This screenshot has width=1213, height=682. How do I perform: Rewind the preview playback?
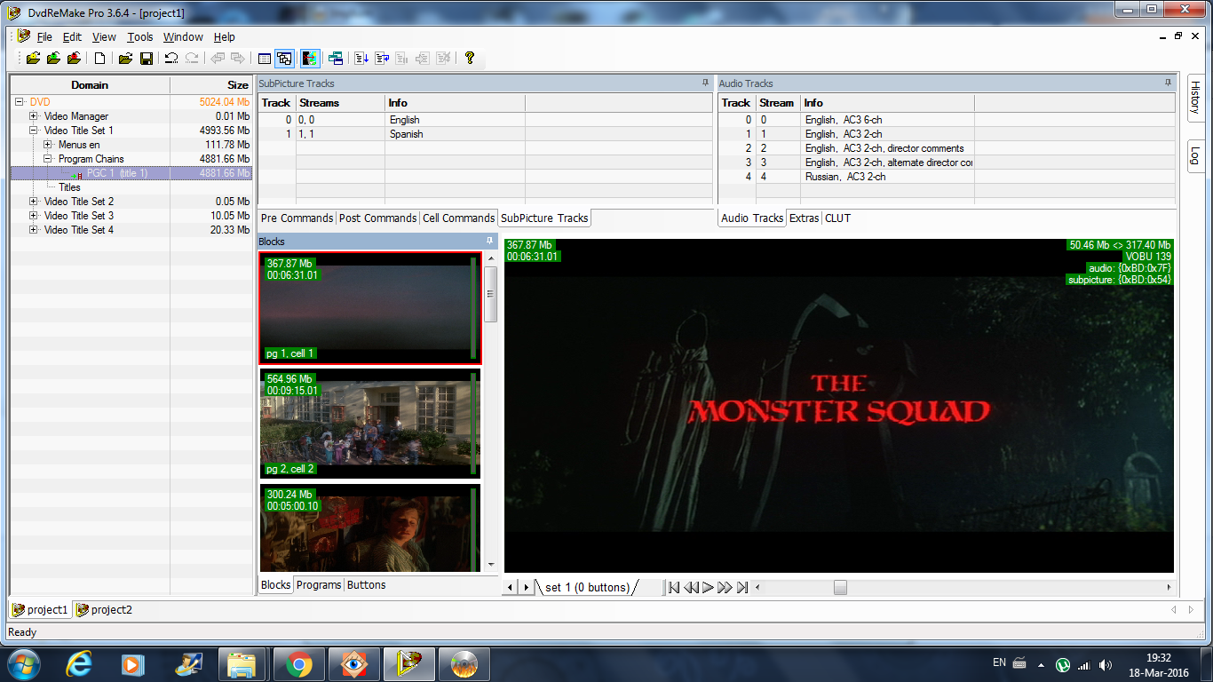click(x=691, y=587)
